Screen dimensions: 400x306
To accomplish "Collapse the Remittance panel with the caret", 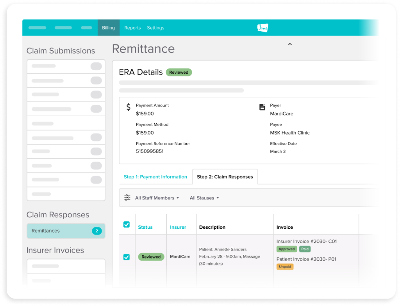I will point(290,44).
